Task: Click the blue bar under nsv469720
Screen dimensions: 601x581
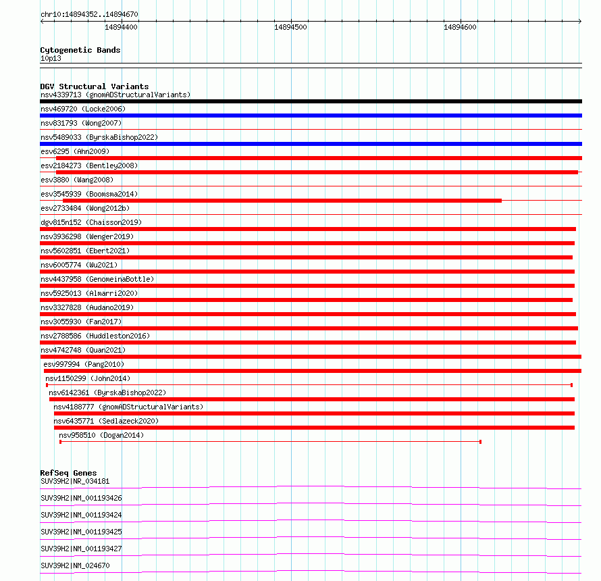Action: pos(311,116)
